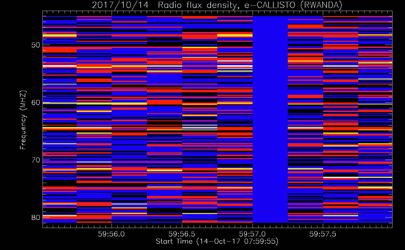Click the 59:57.0 time tick label

pos(252,234)
